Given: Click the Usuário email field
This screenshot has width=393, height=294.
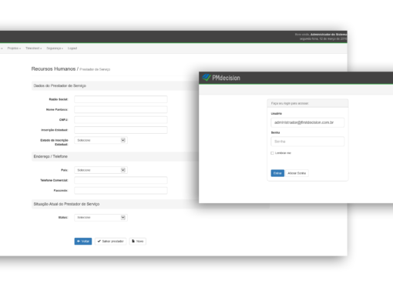Looking at the screenshot, I should click(307, 122).
